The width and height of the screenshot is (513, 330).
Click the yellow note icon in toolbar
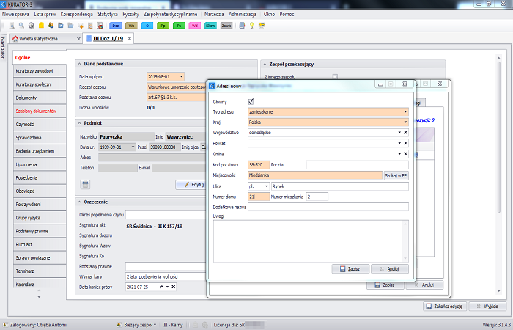41,25
